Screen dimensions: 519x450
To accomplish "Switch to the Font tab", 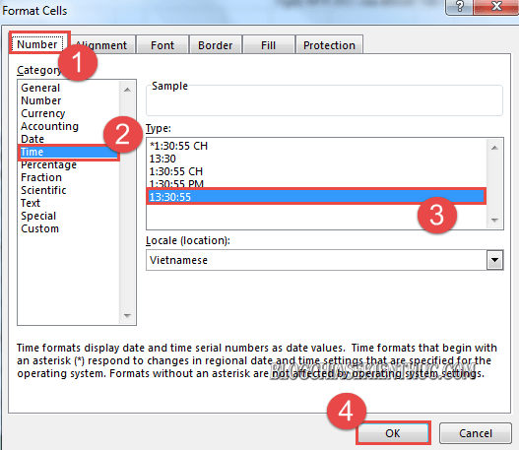I will (x=162, y=45).
